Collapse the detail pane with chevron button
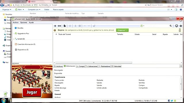 [181, 66]
